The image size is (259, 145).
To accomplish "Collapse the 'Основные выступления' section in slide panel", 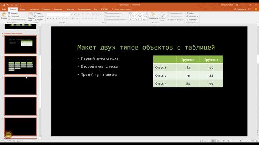I will pyautogui.click(x=2, y=33).
